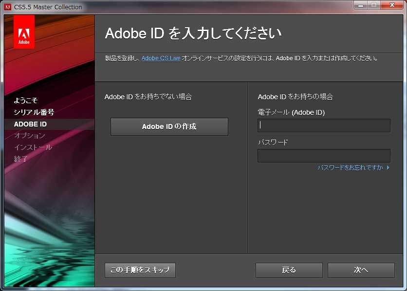Viewport: 407px width, 291px height.
Task: Focus the パスワード input field
Action: (324, 156)
